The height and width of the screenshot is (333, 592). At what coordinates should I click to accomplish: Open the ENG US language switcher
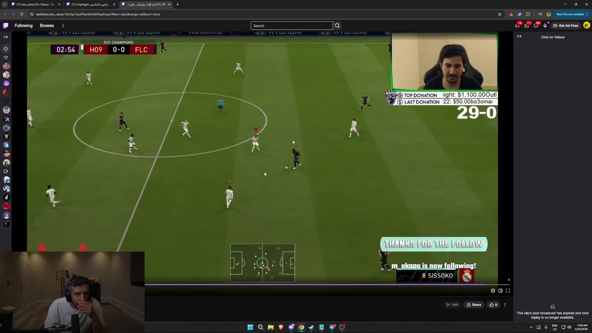pos(554,327)
